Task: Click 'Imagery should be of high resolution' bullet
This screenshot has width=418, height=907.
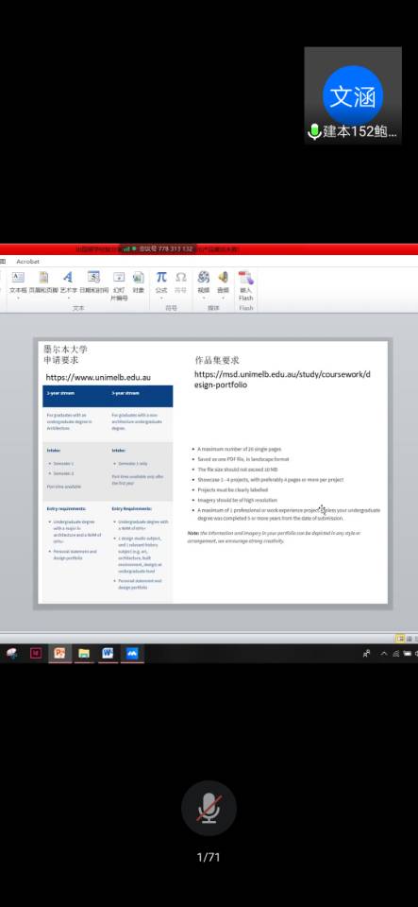Action: (x=237, y=500)
